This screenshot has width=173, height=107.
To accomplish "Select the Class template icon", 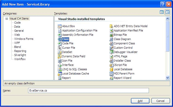I will (60, 39).
